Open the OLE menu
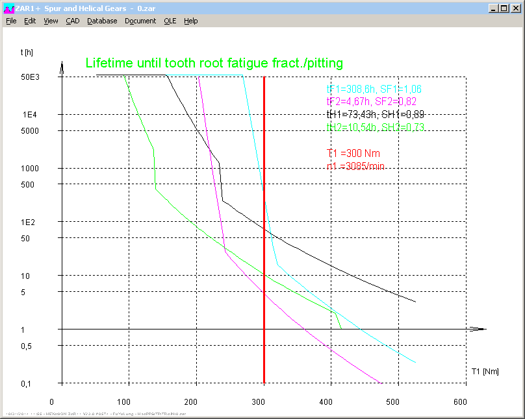Image resolution: width=525 pixels, height=419 pixels. (170, 21)
